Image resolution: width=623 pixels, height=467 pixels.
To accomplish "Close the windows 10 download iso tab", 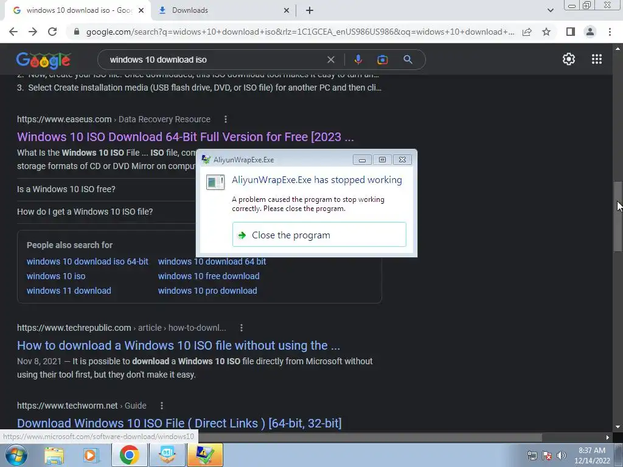I will click(x=141, y=11).
